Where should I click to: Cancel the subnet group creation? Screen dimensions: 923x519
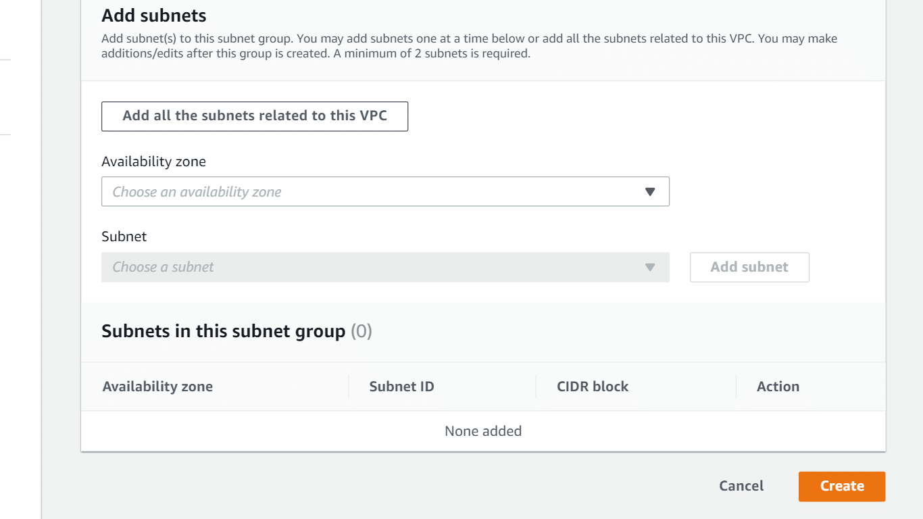point(741,486)
